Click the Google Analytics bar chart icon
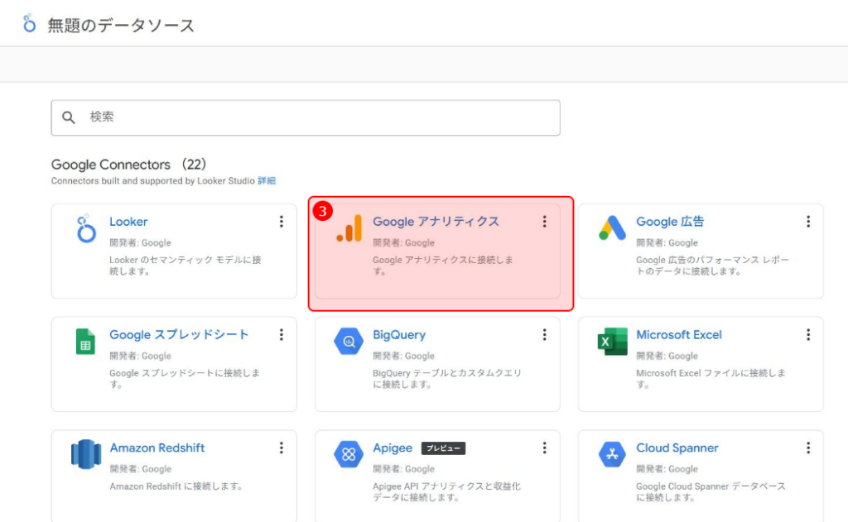Viewport: 848px width, 522px height. click(349, 229)
